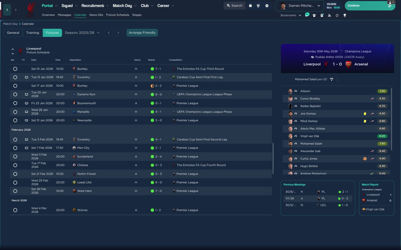Viewport: 401px width, 250px height.
Task: Click the trophy icon in bookmarks bar
Action: point(345,15)
